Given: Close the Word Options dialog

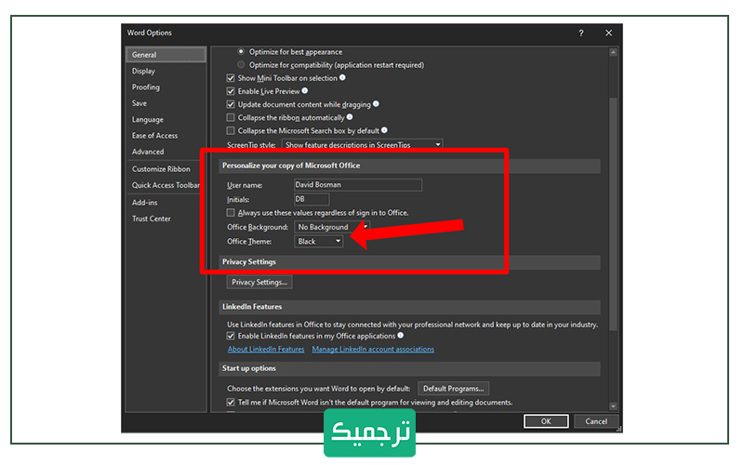Looking at the screenshot, I should pyautogui.click(x=609, y=33).
